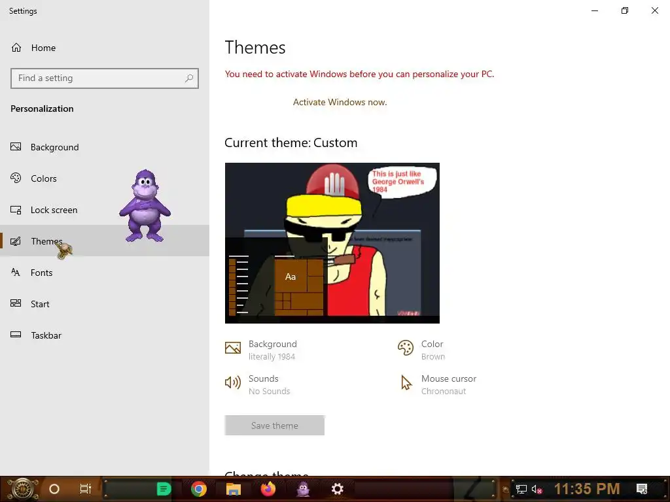This screenshot has height=502, width=670.
Task: Go to Colors settings
Action: (105, 178)
